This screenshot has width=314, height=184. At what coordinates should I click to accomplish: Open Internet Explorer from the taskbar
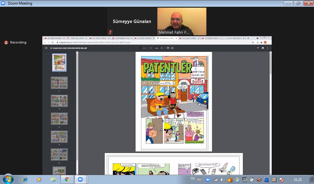(x=25, y=179)
